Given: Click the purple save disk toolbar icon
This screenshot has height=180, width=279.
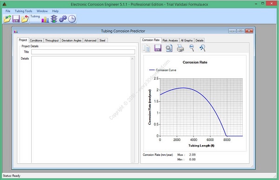Looking at the screenshot, I should (x=16, y=19).
